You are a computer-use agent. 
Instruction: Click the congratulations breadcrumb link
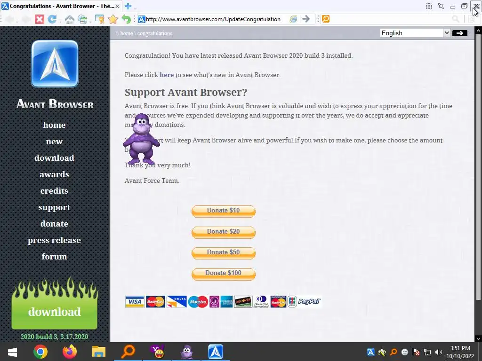[154, 33]
